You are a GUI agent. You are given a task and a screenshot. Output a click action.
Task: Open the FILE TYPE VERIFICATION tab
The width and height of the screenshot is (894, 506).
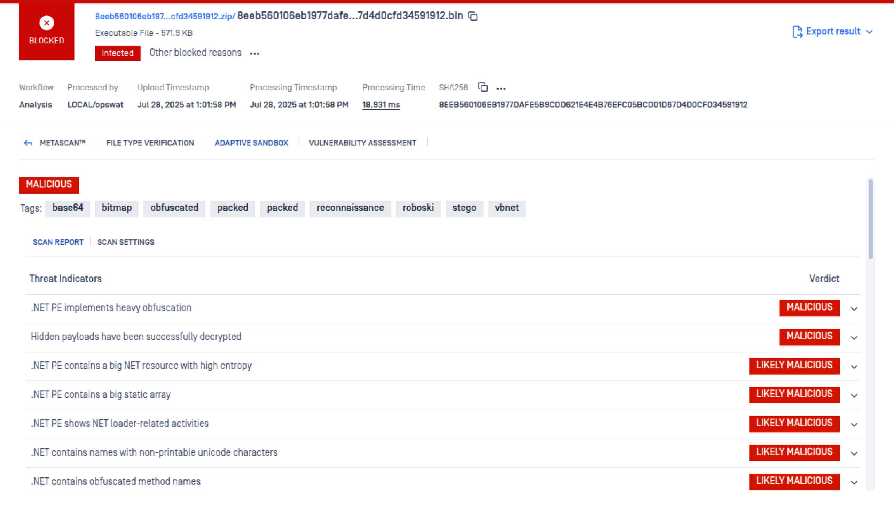pyautogui.click(x=150, y=143)
